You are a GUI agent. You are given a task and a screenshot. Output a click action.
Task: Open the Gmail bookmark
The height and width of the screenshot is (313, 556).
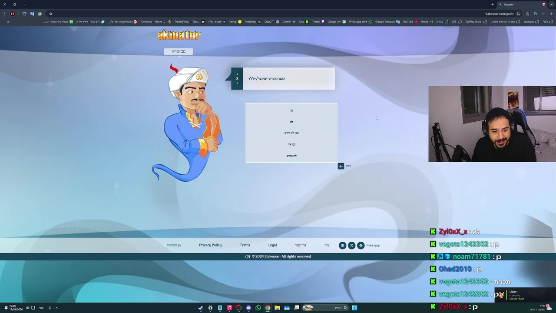427,21
